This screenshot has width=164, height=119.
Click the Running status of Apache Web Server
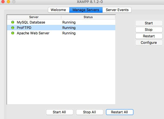tap(69, 33)
